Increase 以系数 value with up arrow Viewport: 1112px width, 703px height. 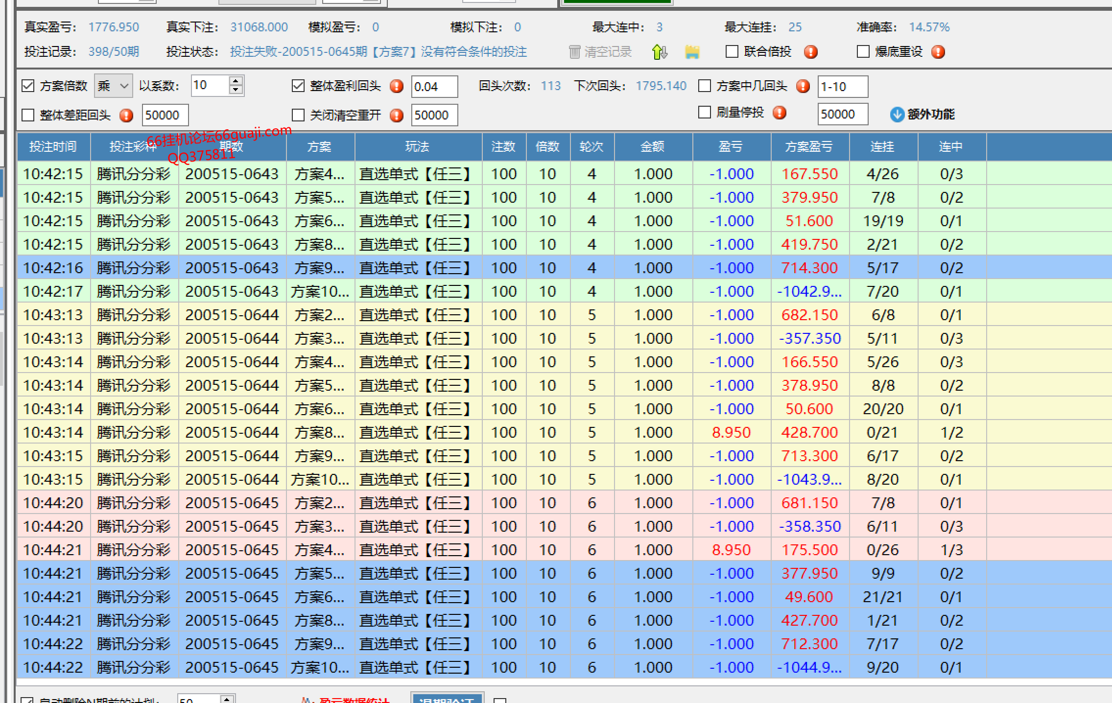236,81
